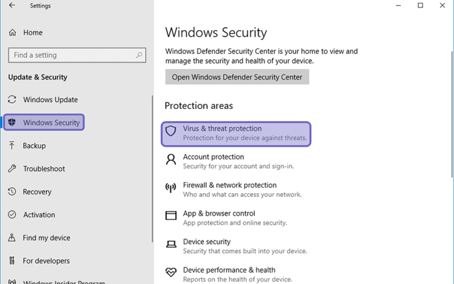Click the search magnifier icon
454x284 pixels.
(x=139, y=55)
